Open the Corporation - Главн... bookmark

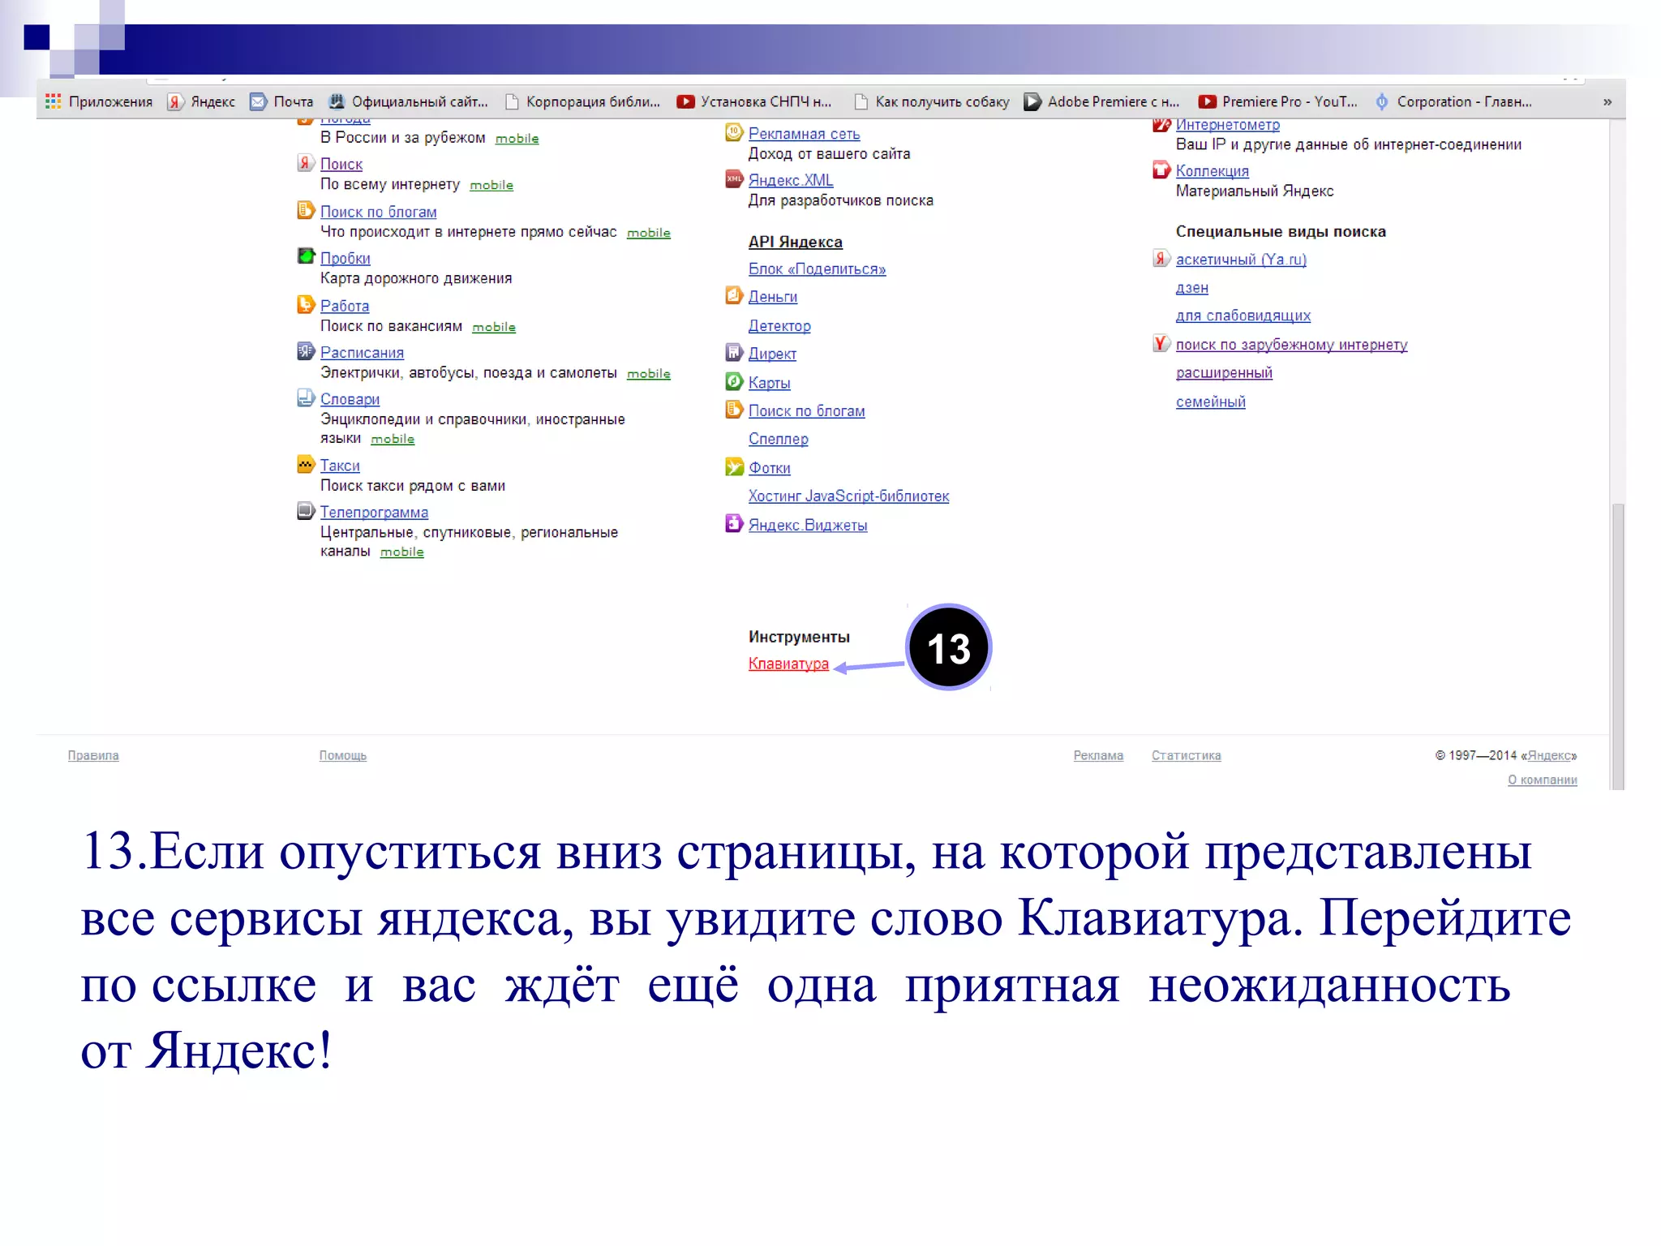tap(1453, 101)
